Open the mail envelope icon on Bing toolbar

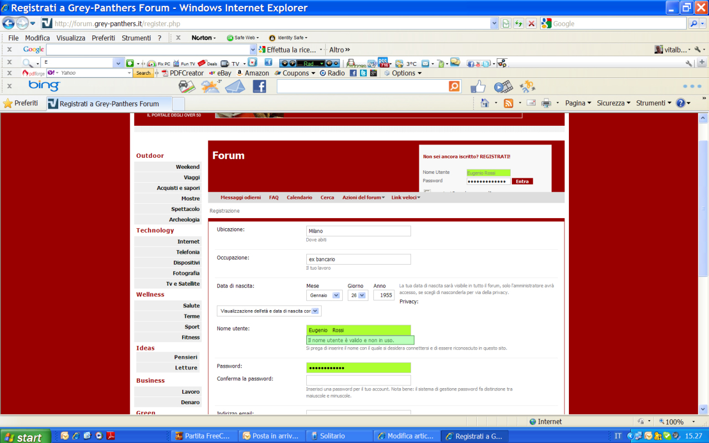(x=235, y=86)
